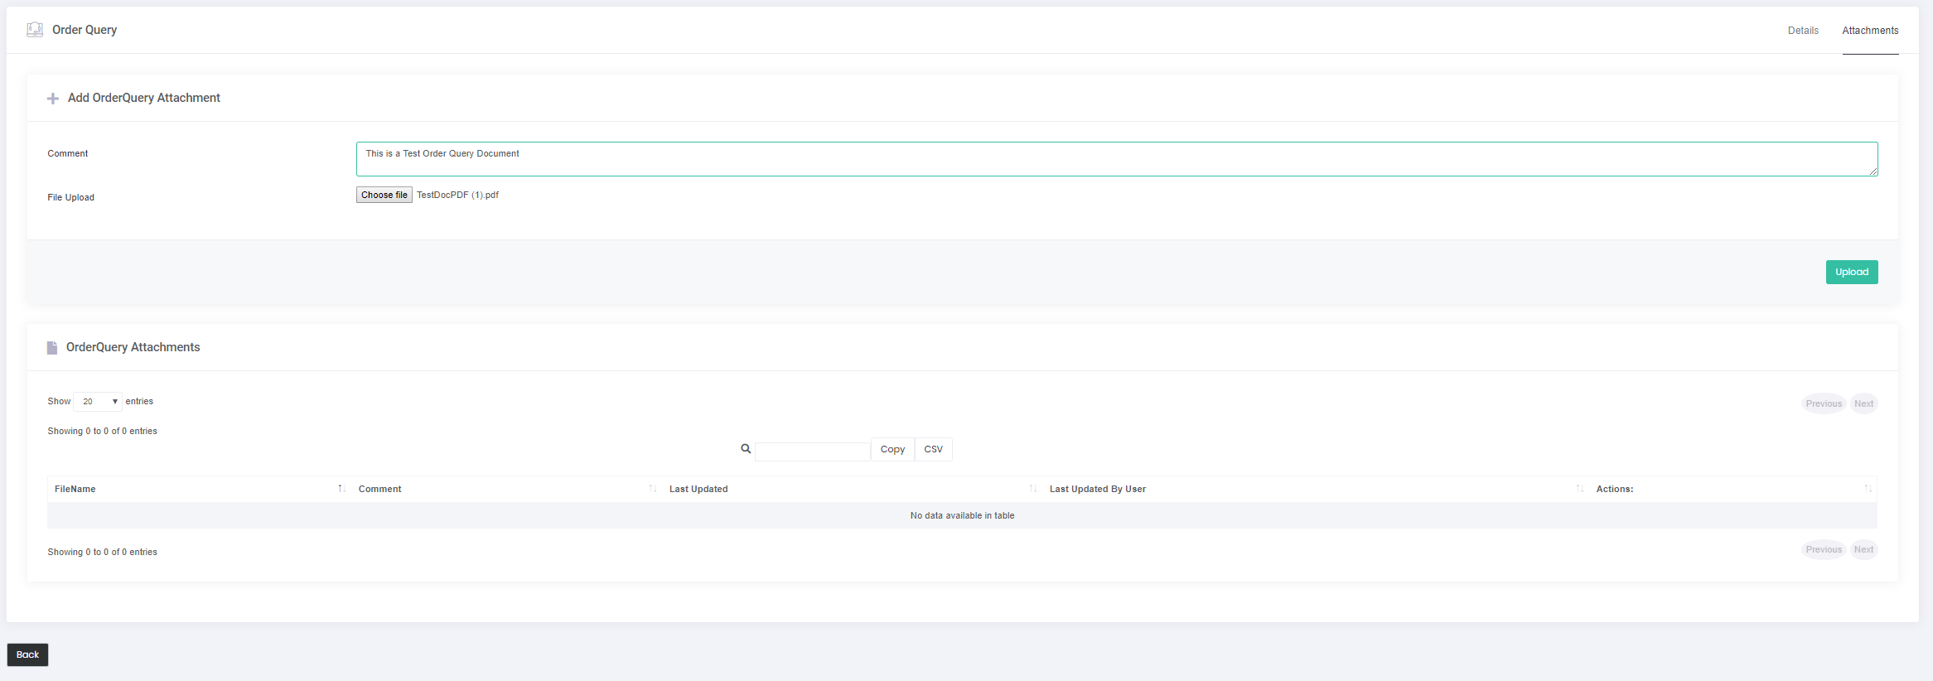Click the File Upload label
This screenshot has width=1933, height=681.
pos(71,198)
